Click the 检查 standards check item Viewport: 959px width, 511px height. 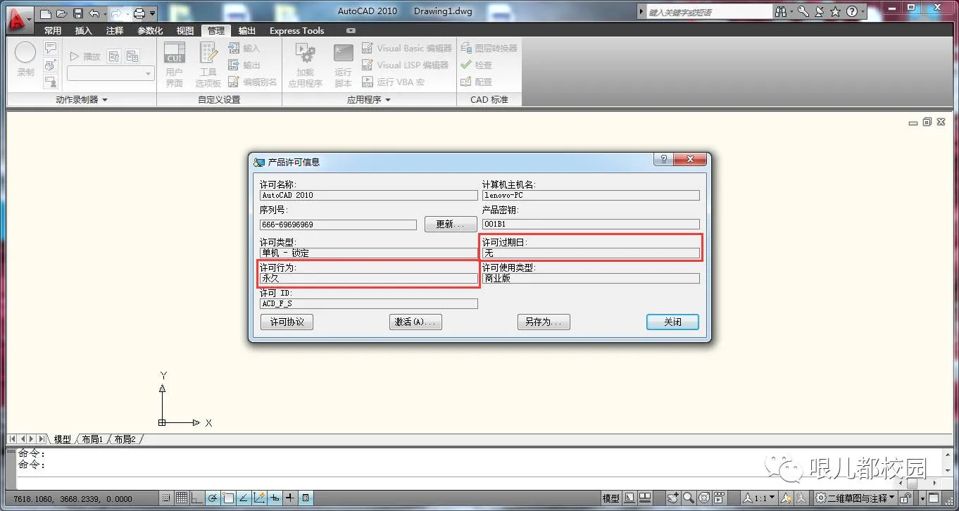(476, 65)
